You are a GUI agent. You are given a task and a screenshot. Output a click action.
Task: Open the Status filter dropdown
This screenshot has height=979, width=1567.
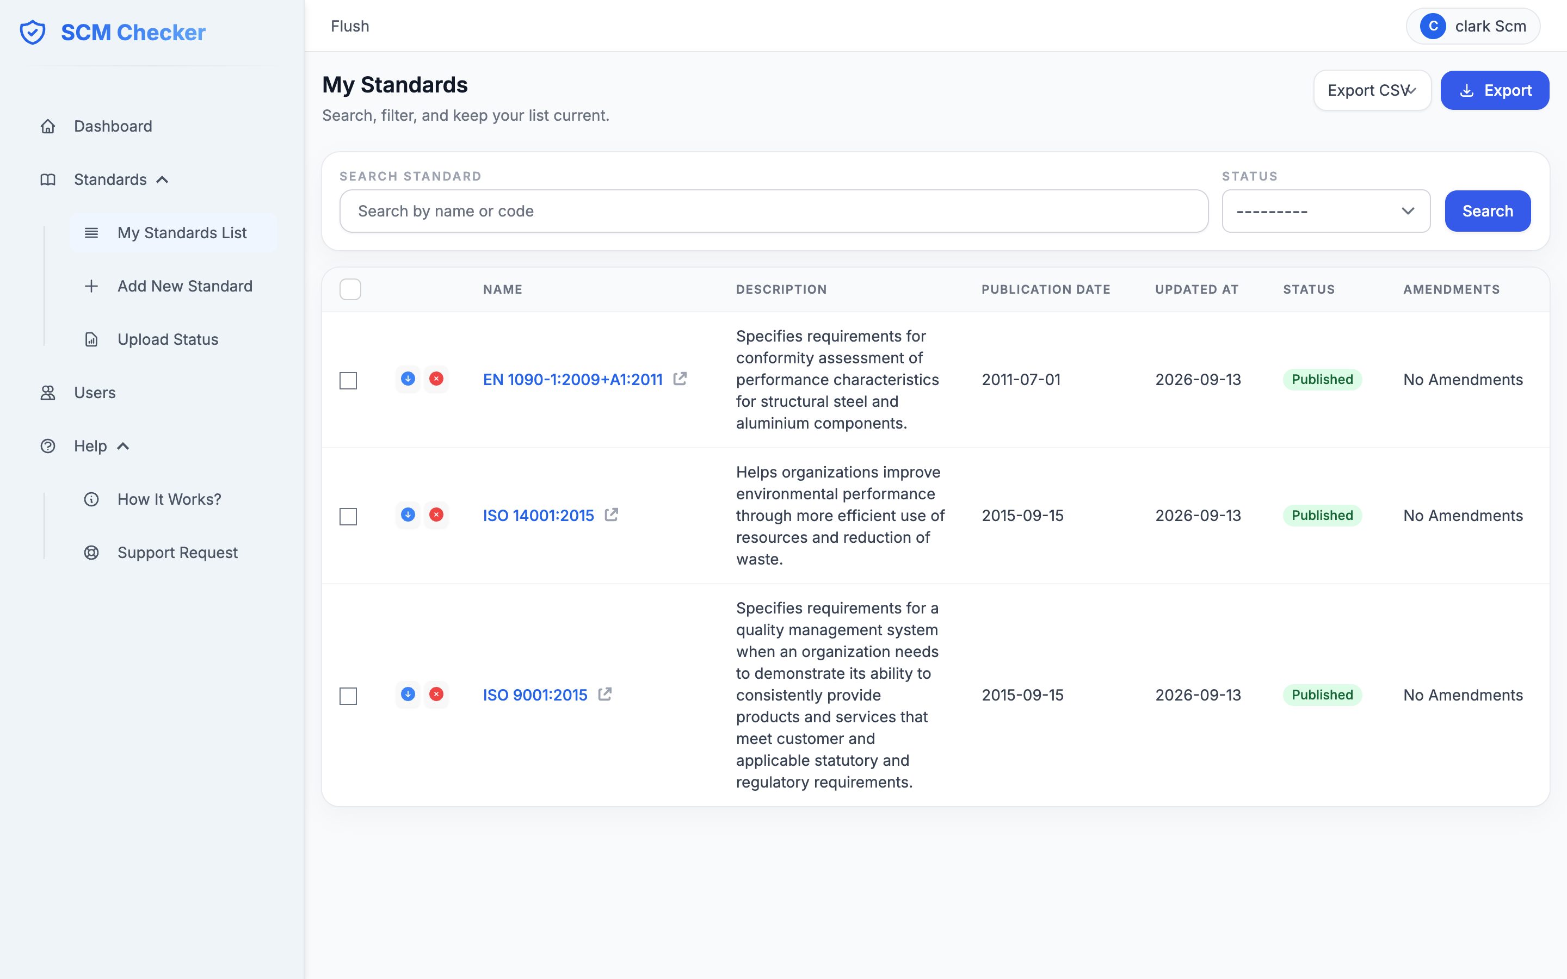pos(1325,211)
